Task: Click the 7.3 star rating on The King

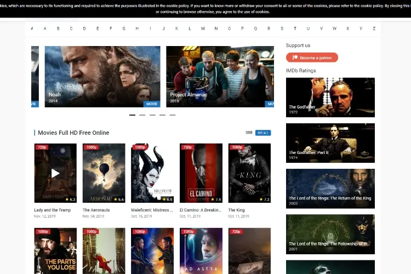Action: 265,199
